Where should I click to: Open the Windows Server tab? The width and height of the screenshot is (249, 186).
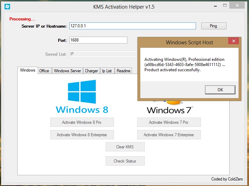point(68,71)
